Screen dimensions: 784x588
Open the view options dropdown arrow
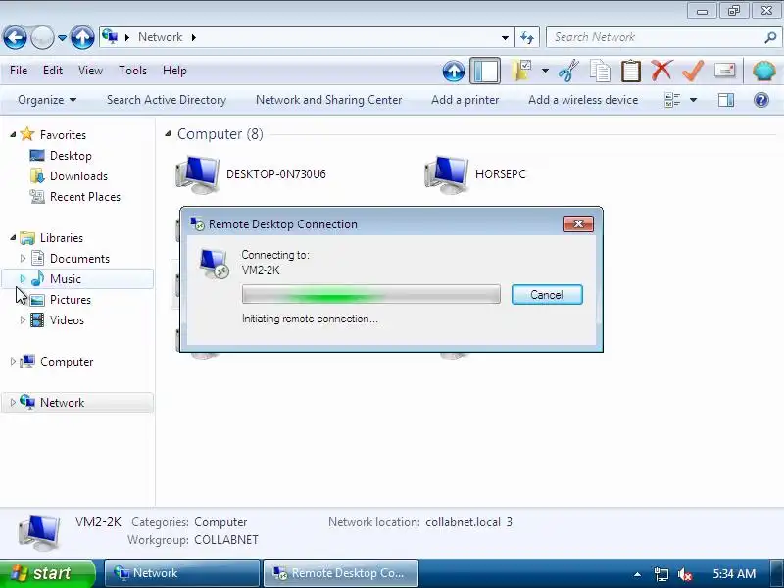point(694,100)
